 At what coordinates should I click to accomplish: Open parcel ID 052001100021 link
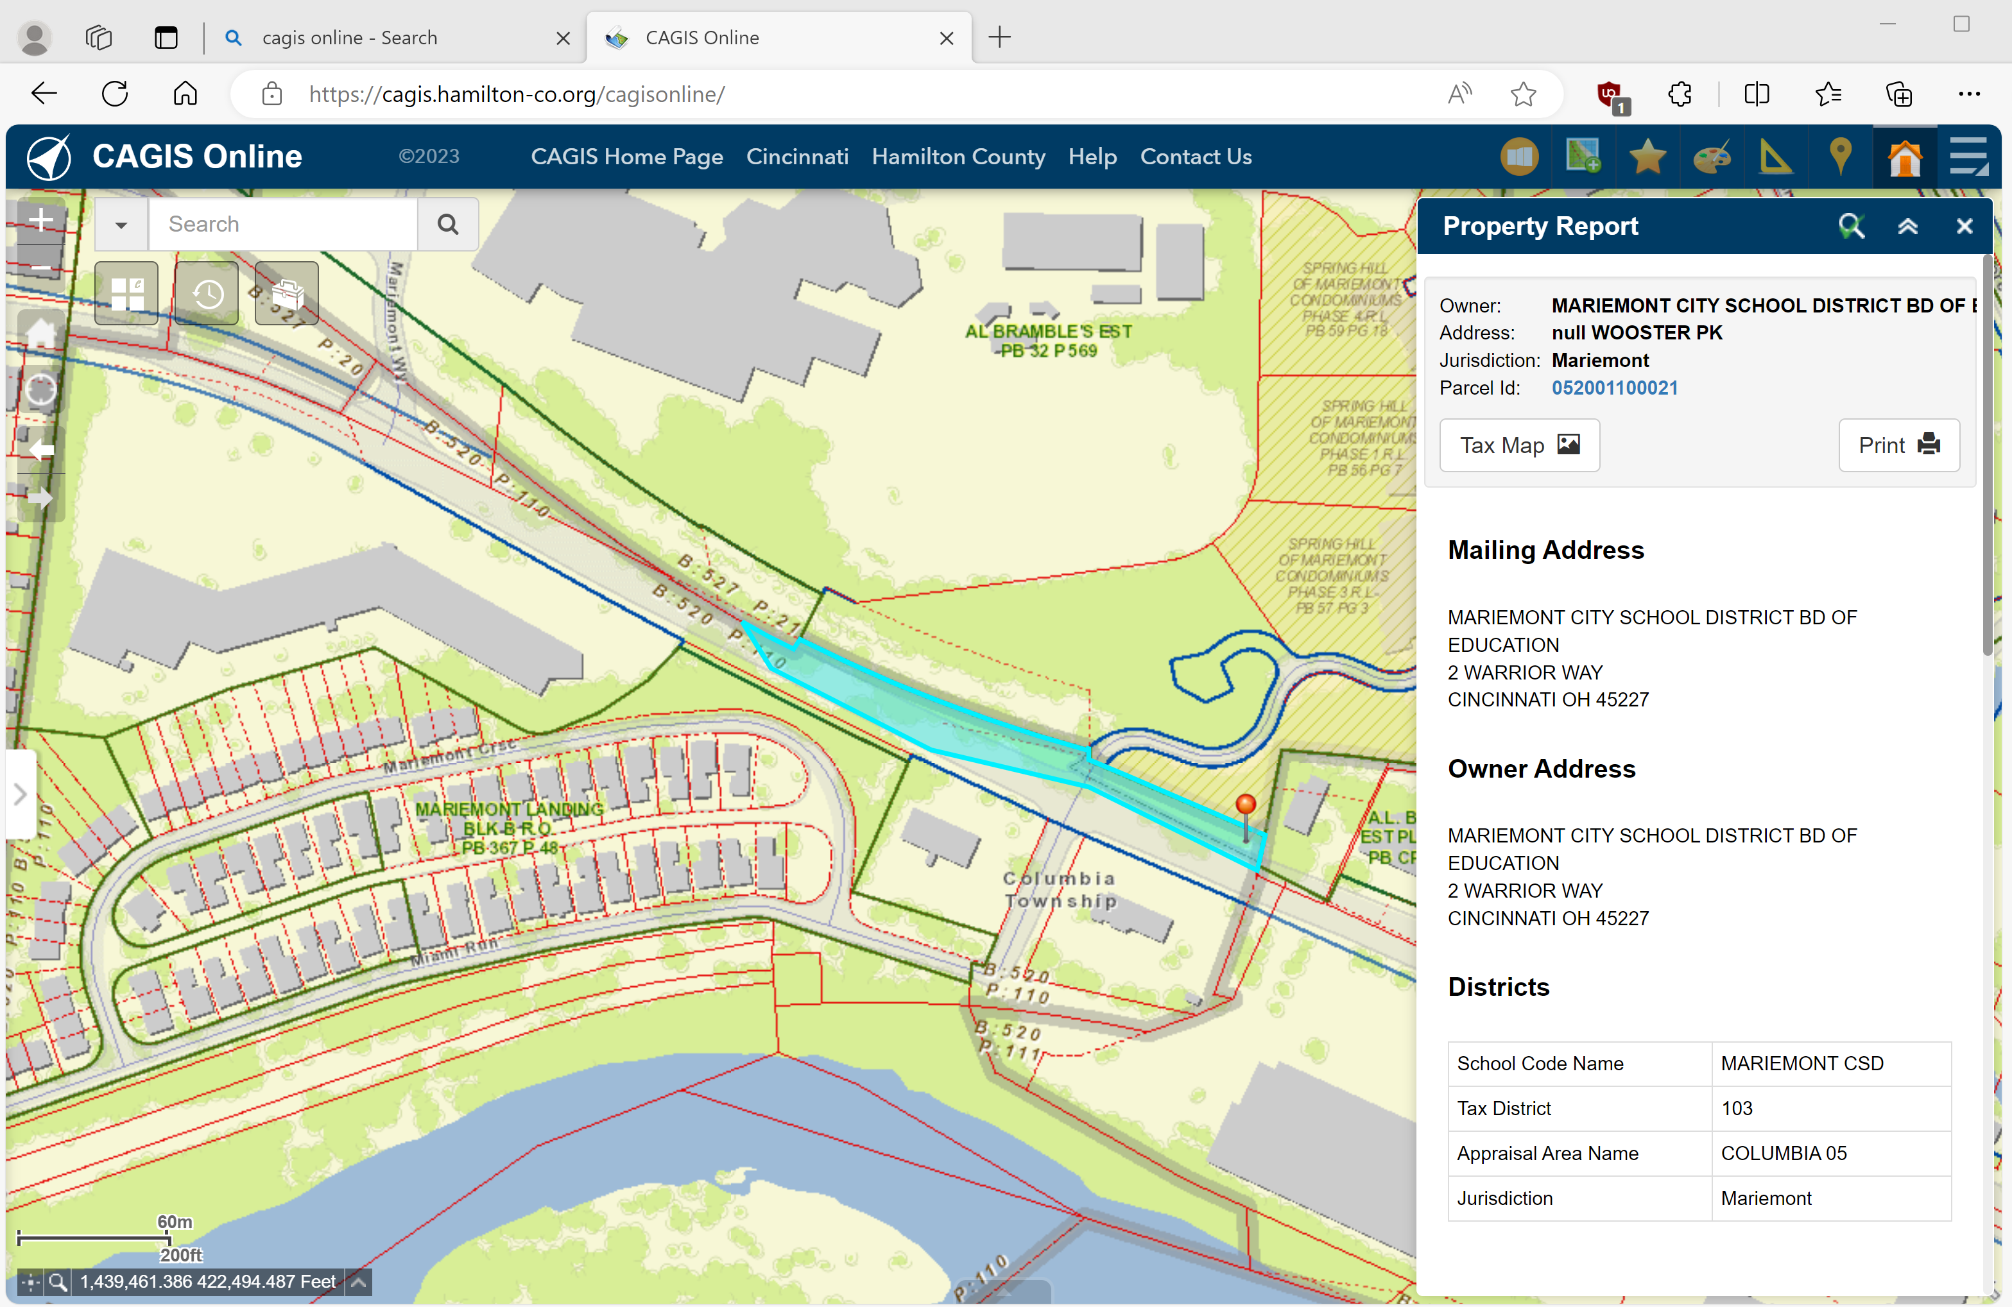pos(1614,388)
